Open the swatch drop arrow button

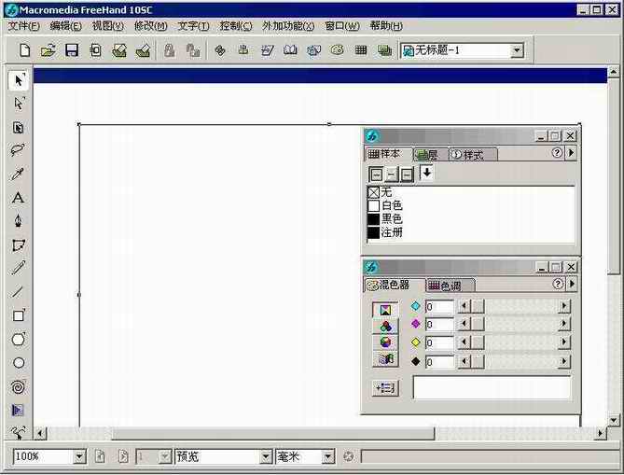pyautogui.click(x=426, y=174)
